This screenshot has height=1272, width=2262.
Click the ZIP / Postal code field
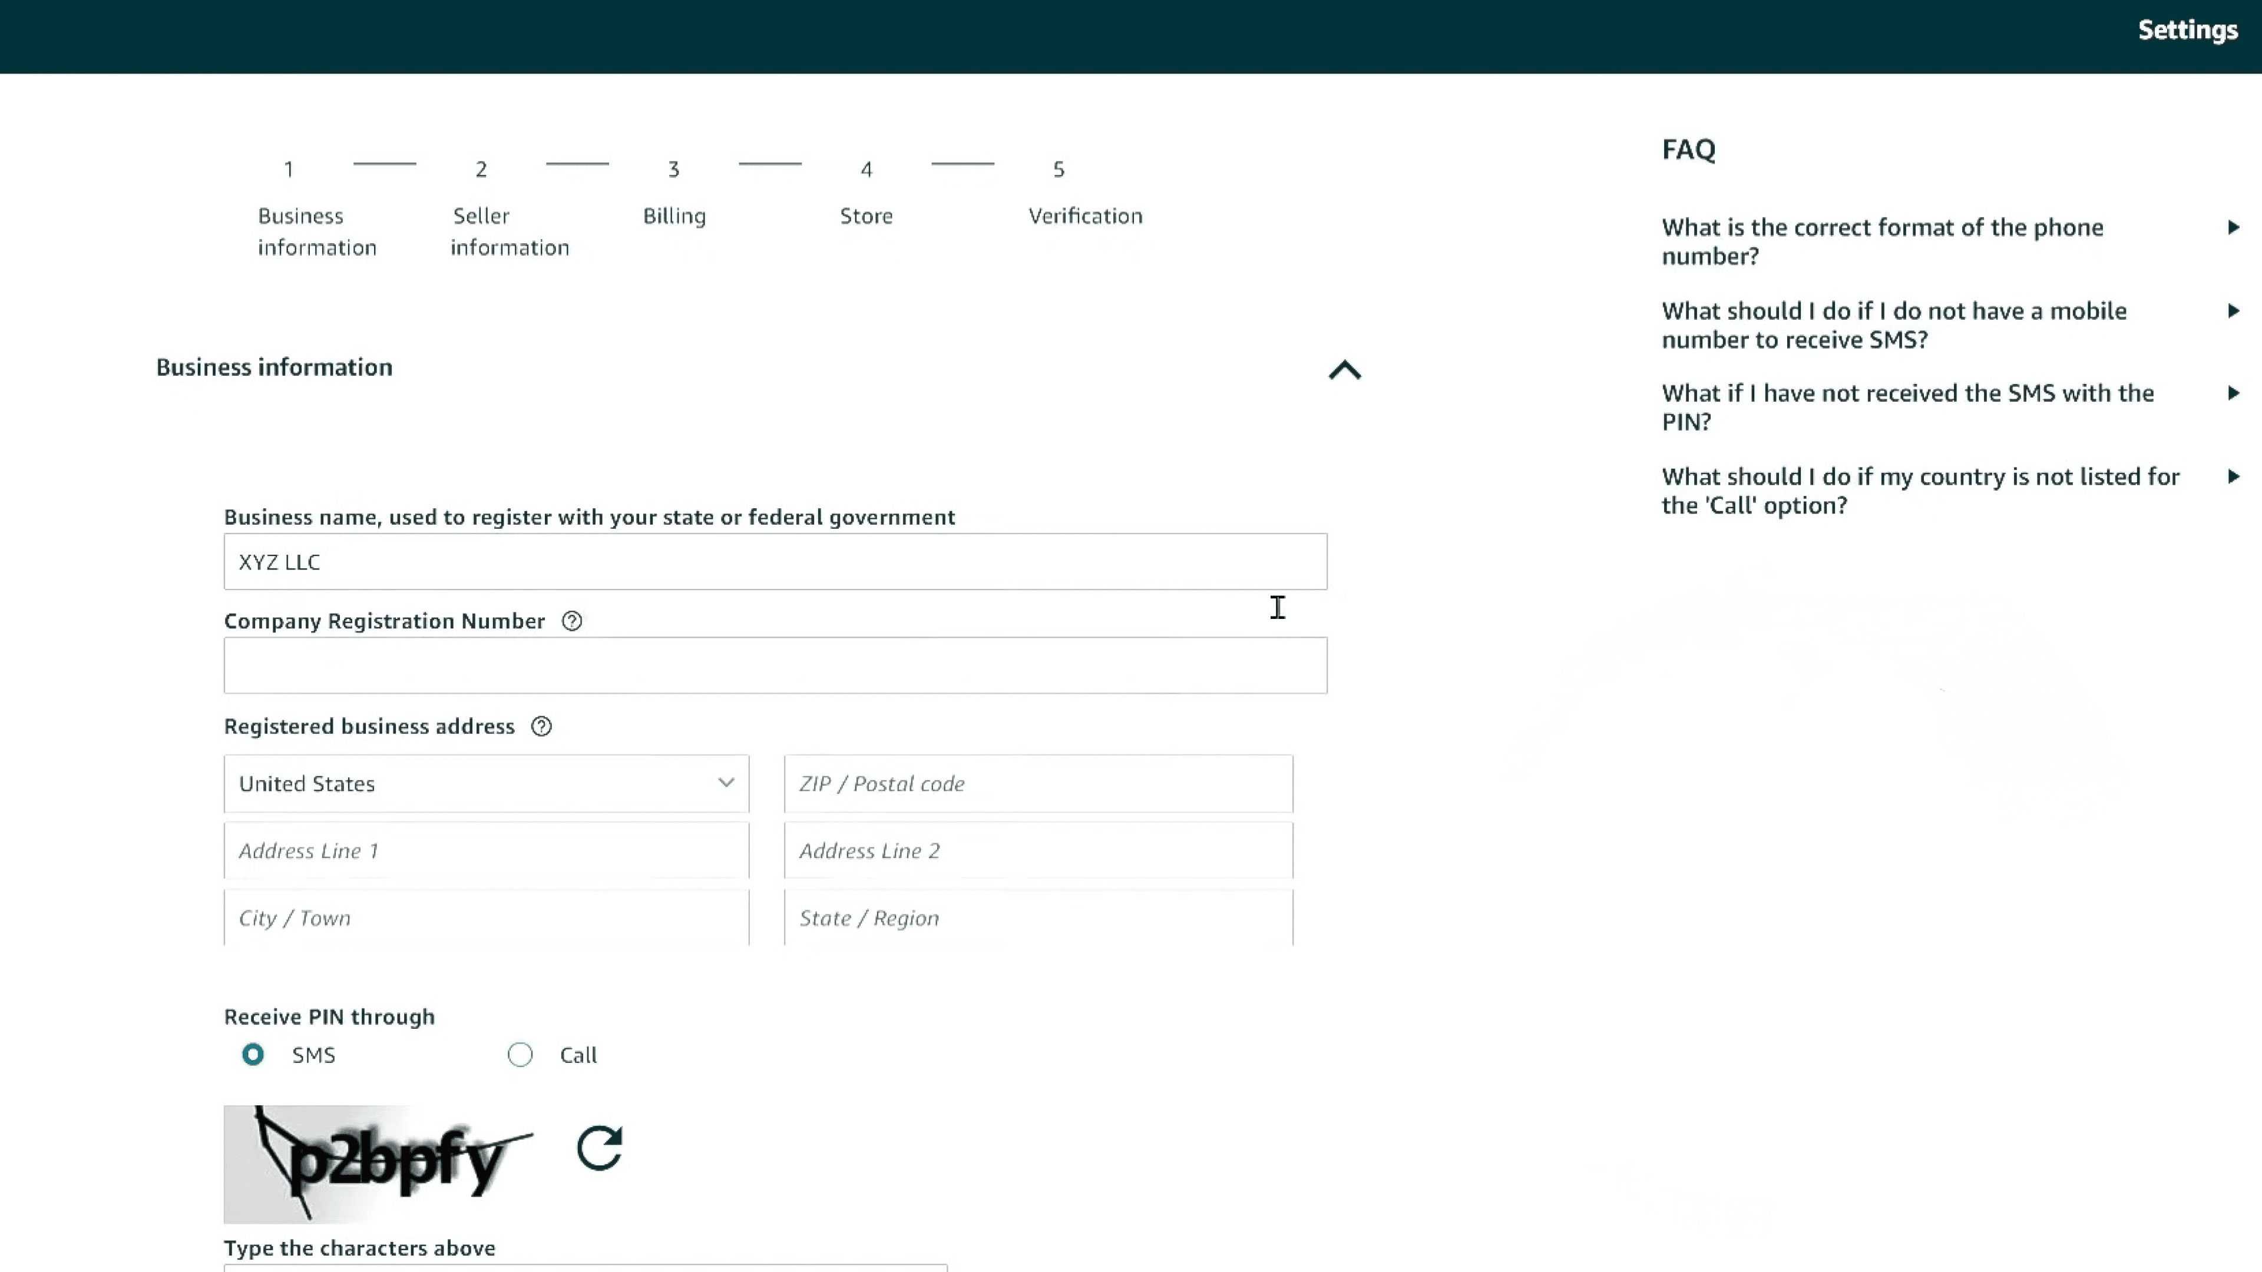click(1038, 784)
